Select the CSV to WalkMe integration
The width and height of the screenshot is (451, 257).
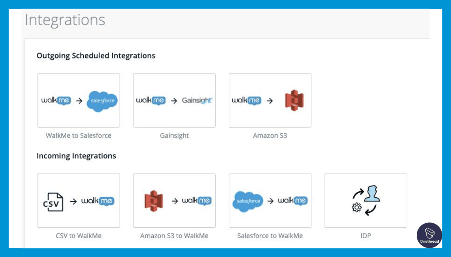click(x=79, y=200)
